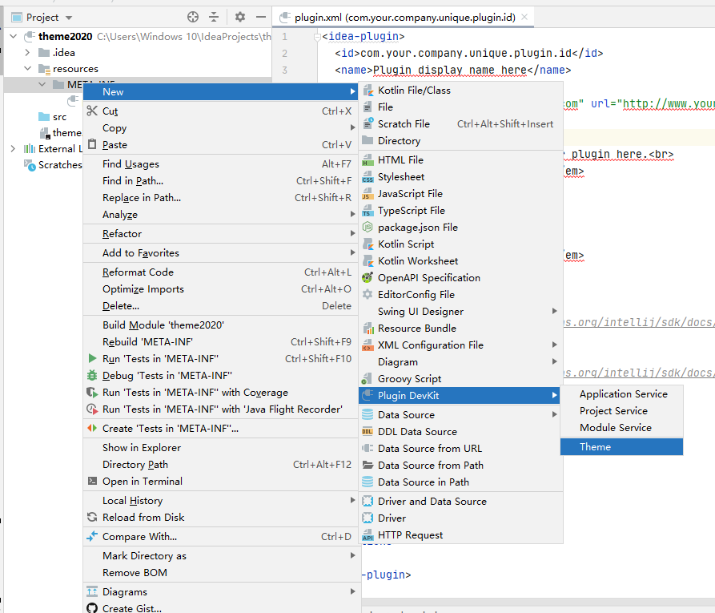Collapse the resources folder
Screen dimensions: 715x613
click(x=27, y=68)
